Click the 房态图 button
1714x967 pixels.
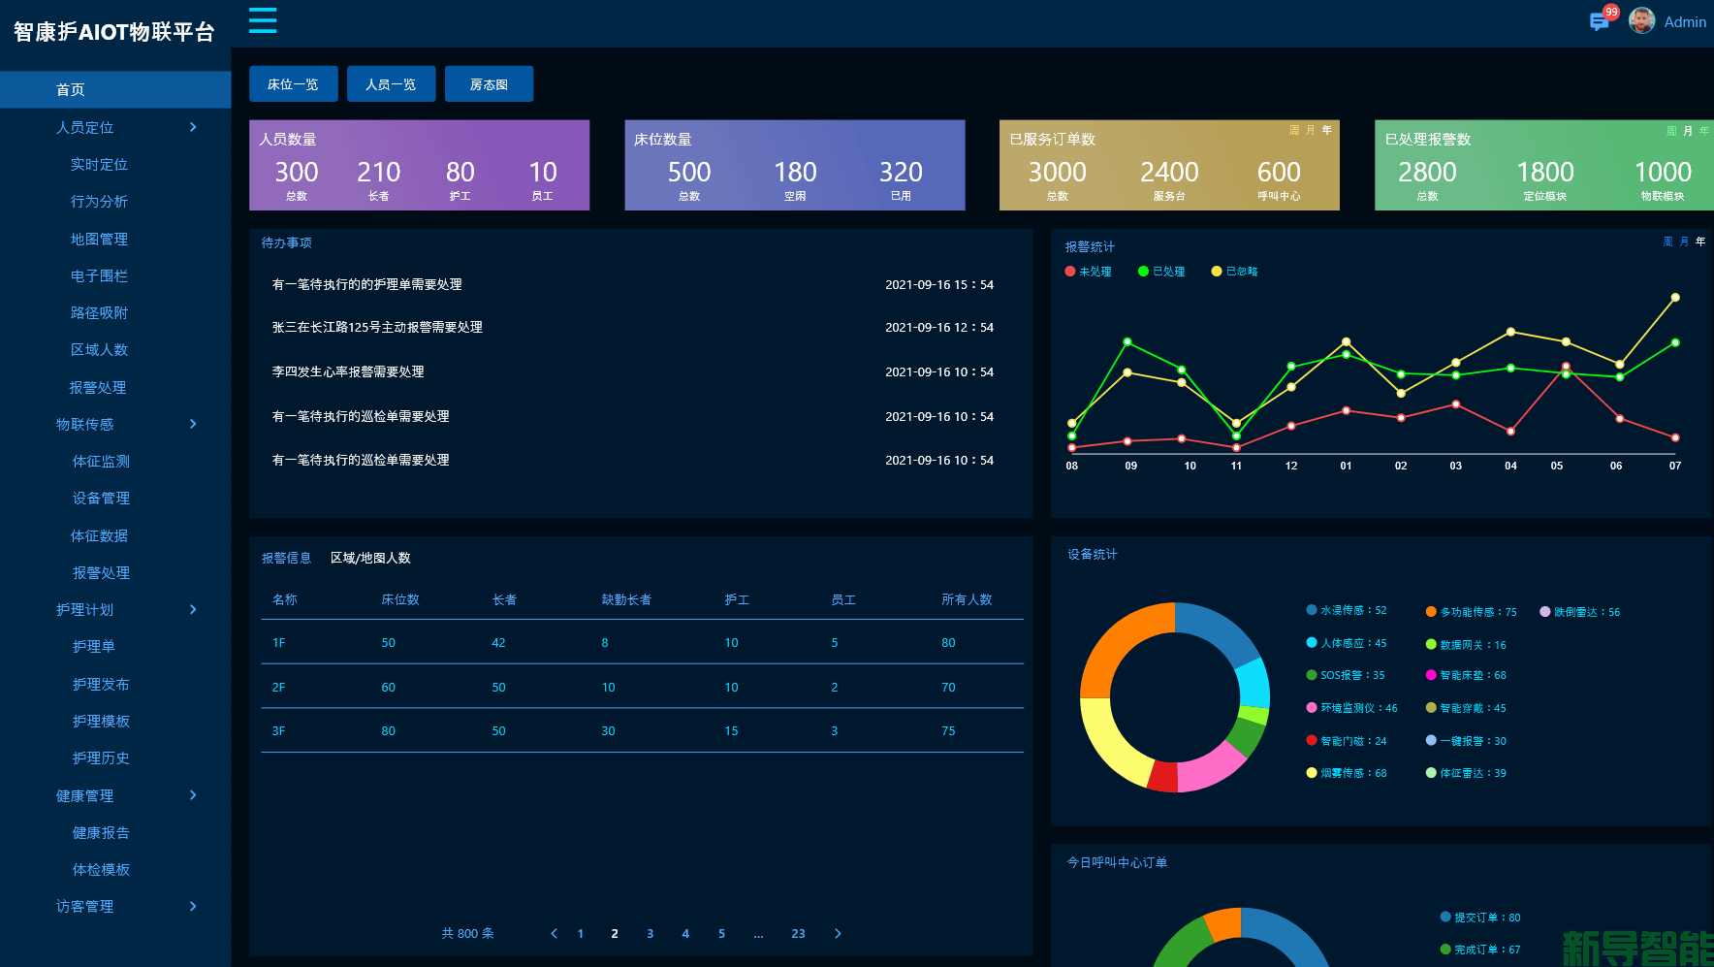click(x=489, y=84)
